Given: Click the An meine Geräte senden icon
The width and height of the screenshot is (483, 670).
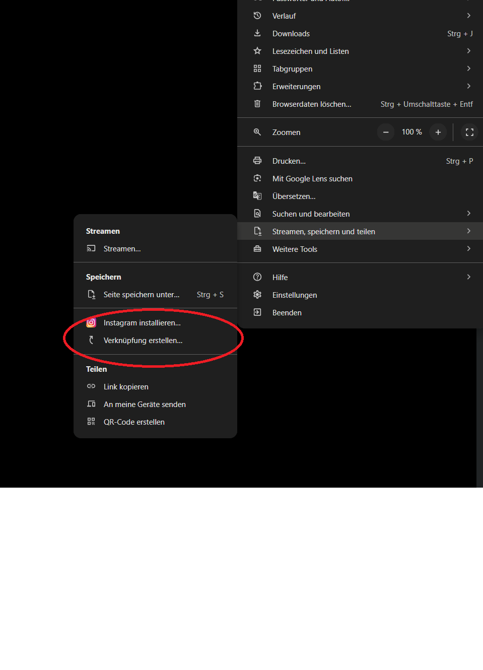Looking at the screenshot, I should pyautogui.click(x=91, y=404).
